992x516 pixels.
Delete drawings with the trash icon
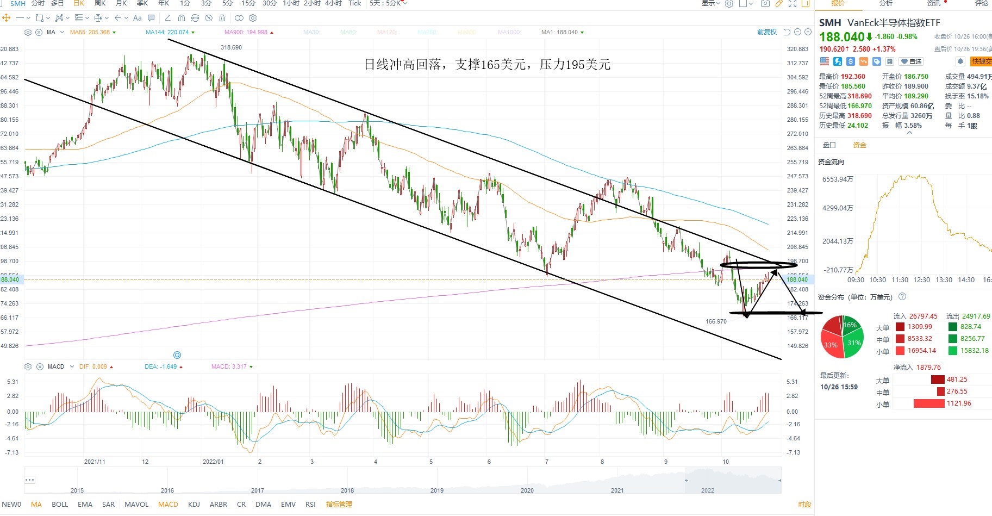click(222, 18)
